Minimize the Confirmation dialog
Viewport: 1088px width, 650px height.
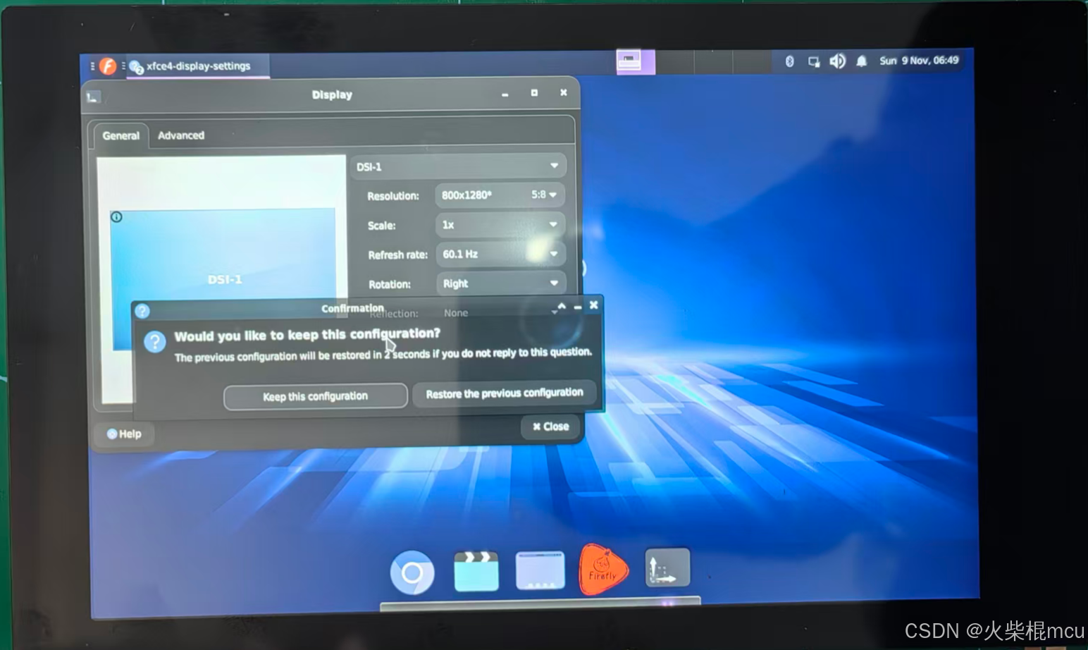[578, 306]
